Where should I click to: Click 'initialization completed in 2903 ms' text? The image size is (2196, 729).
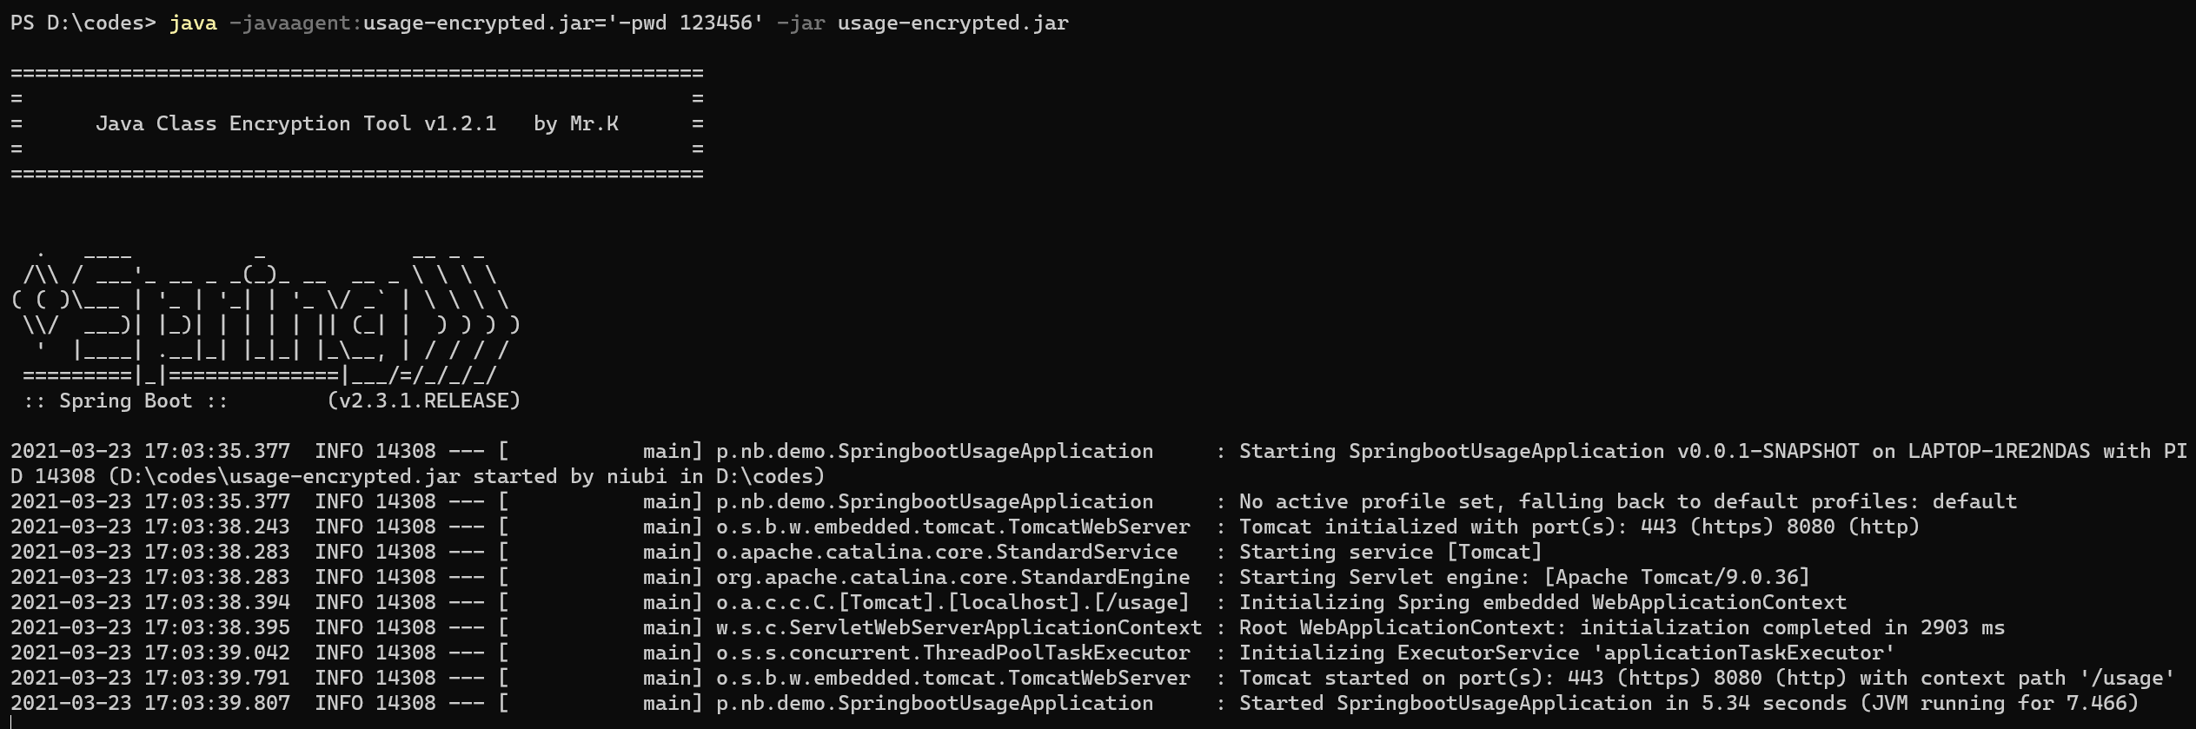point(1792,628)
